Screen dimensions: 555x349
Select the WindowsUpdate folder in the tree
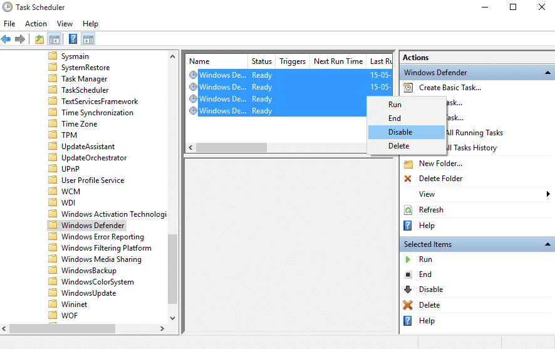[x=88, y=293]
